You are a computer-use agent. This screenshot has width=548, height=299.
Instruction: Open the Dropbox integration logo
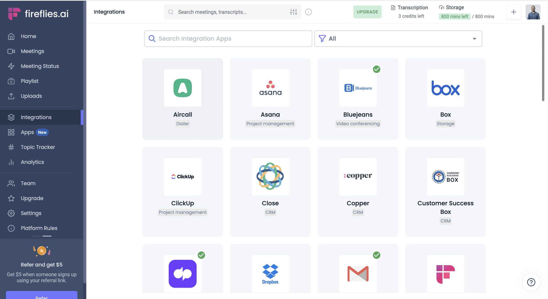coord(270,274)
